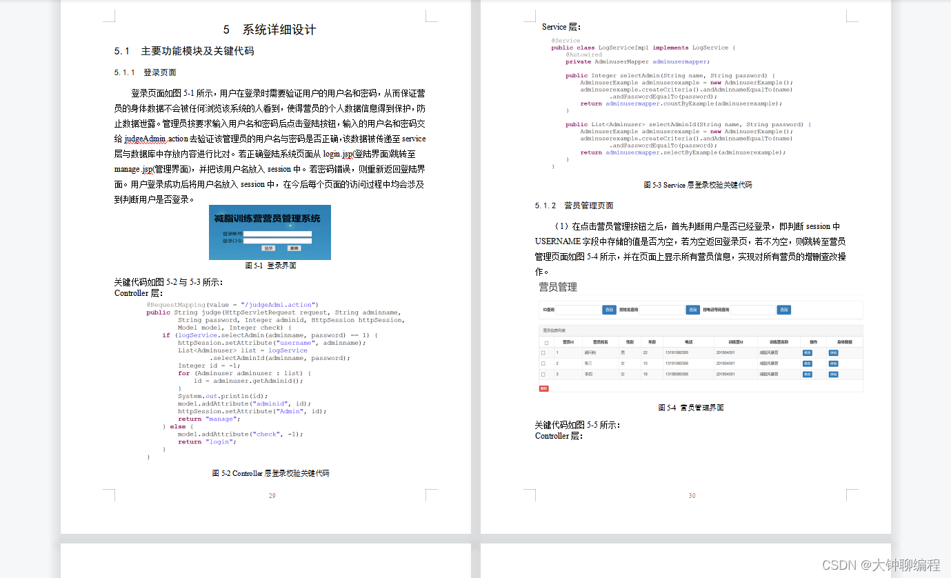The image size is (951, 578).
Task: Click the caption "图 5-2 Controller 层登录校验关键代码"
Action: point(270,473)
